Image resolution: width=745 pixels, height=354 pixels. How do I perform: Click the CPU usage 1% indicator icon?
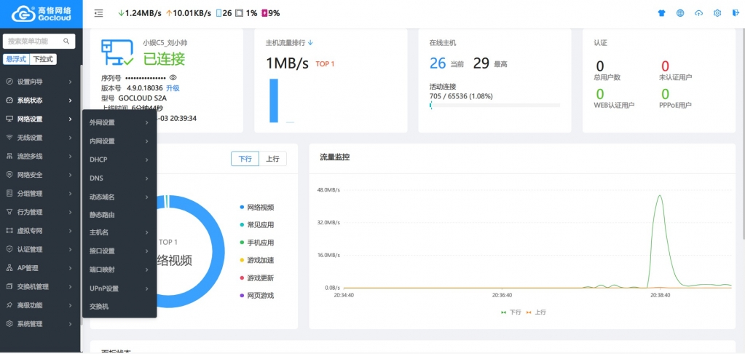tap(240, 13)
